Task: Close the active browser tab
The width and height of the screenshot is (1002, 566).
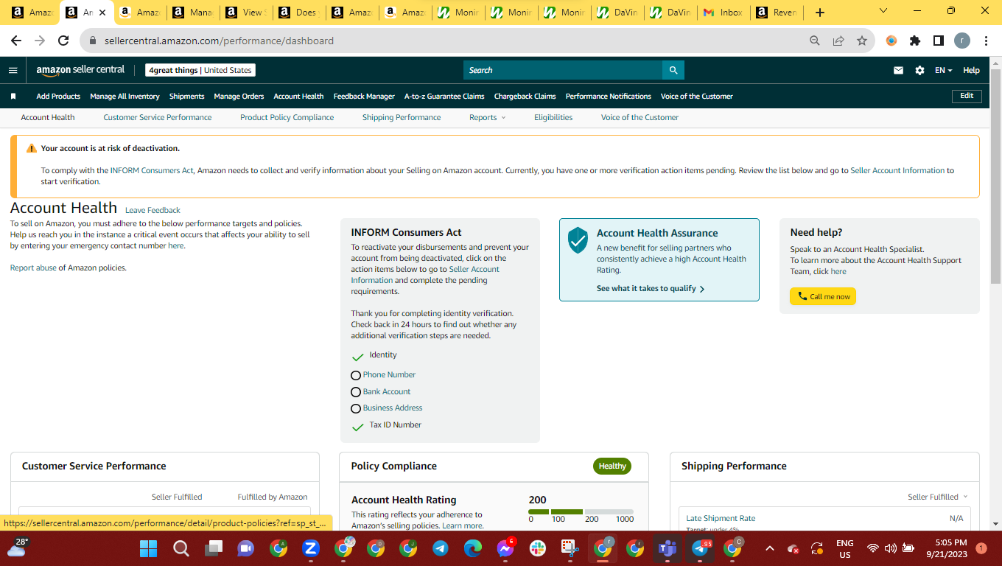Action: point(102,13)
